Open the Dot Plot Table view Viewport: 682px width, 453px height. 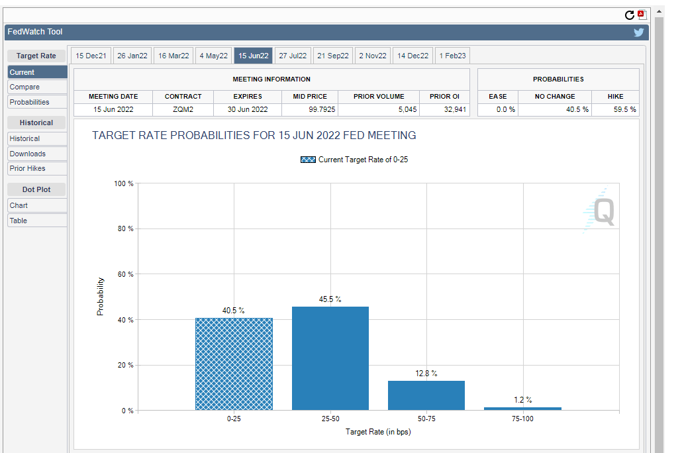click(37, 221)
